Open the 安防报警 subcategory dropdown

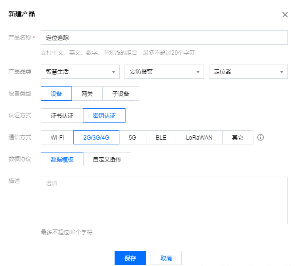(x=164, y=72)
